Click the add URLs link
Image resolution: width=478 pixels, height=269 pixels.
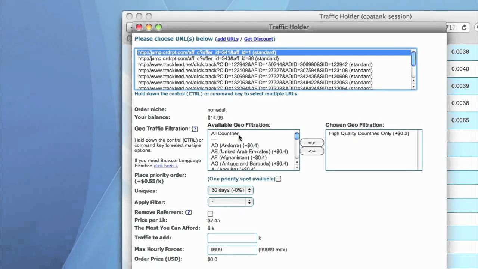pyautogui.click(x=228, y=39)
